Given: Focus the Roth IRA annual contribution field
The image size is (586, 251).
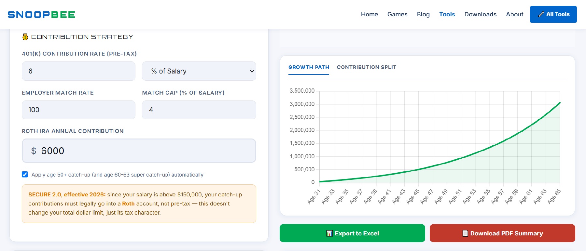Looking at the screenshot, I should 139,151.
